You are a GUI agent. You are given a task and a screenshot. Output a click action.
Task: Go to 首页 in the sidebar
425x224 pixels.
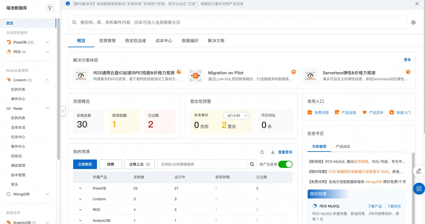click(10, 23)
